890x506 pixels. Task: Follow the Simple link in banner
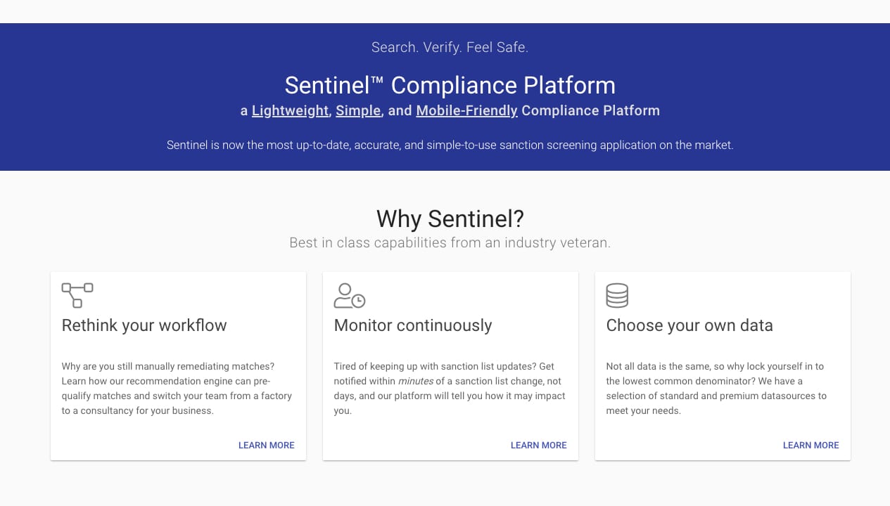(358, 110)
